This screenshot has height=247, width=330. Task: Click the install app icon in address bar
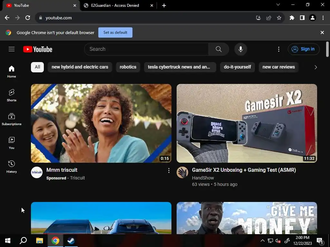tap(258, 18)
